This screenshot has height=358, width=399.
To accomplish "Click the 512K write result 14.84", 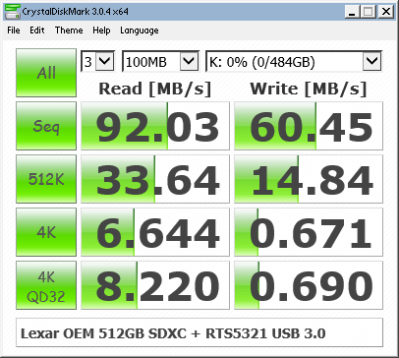I will tap(309, 179).
